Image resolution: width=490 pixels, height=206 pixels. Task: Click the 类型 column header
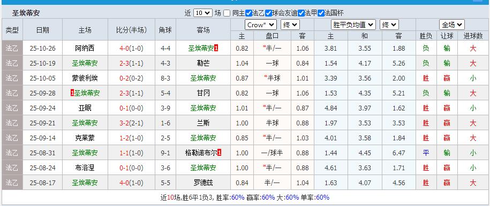pos(12,30)
